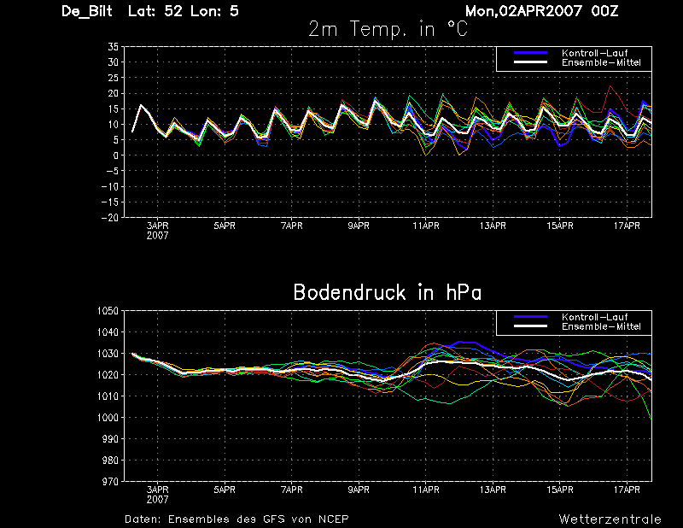Click the -20 label on temperature y-axis
The width and height of the screenshot is (683, 528).
(110, 218)
